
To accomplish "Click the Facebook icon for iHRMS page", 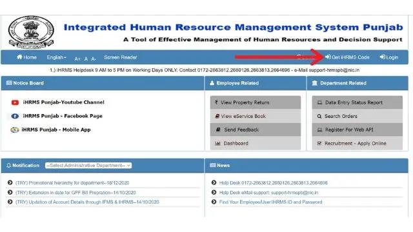I will click(15, 116).
